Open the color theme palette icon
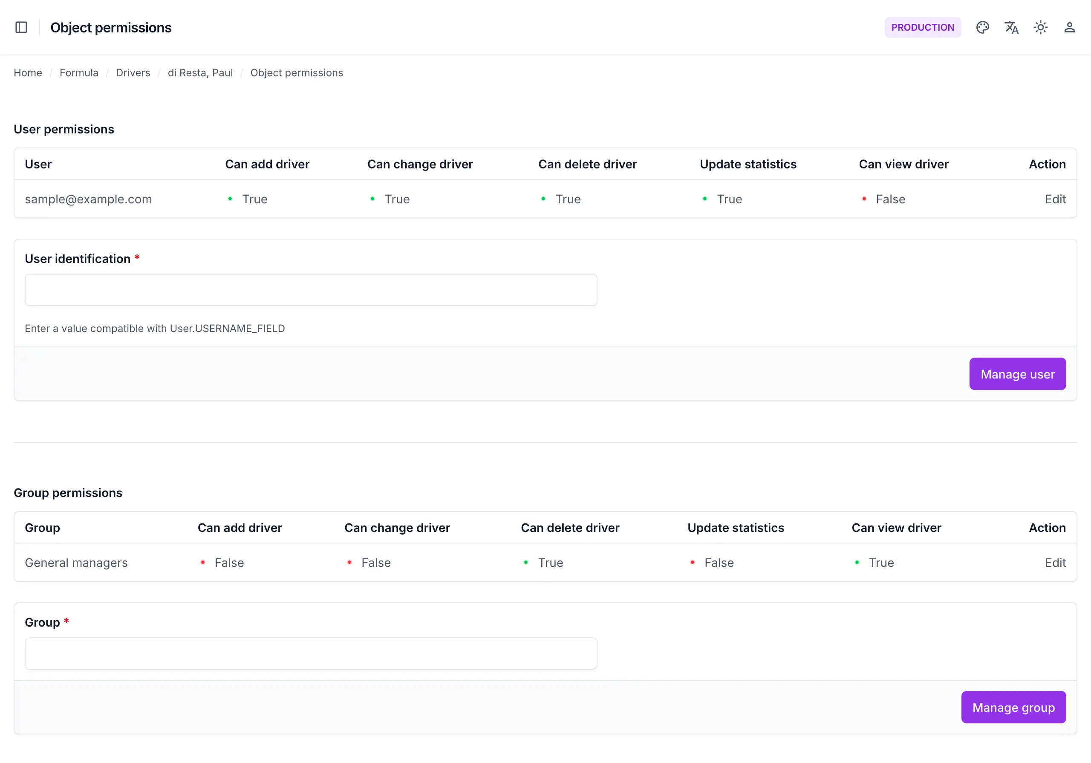This screenshot has width=1091, height=763. pyautogui.click(x=982, y=27)
